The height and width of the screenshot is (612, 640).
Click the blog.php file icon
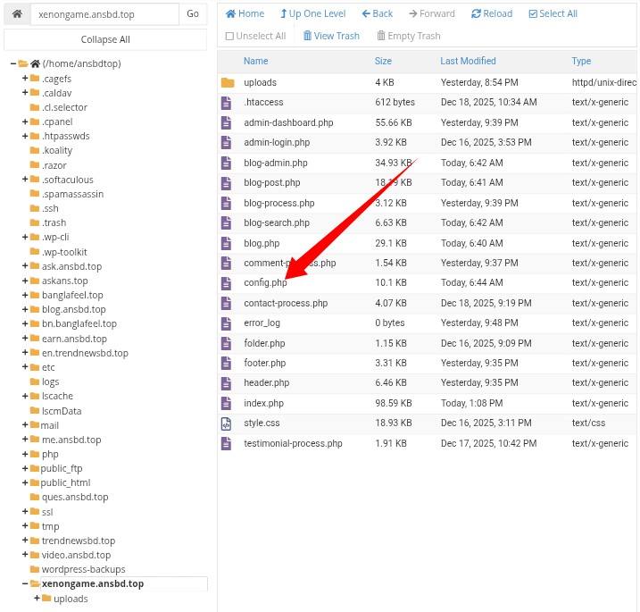click(x=226, y=243)
